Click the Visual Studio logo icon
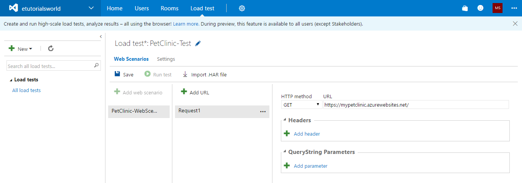The image size is (522, 183). pos(14,8)
